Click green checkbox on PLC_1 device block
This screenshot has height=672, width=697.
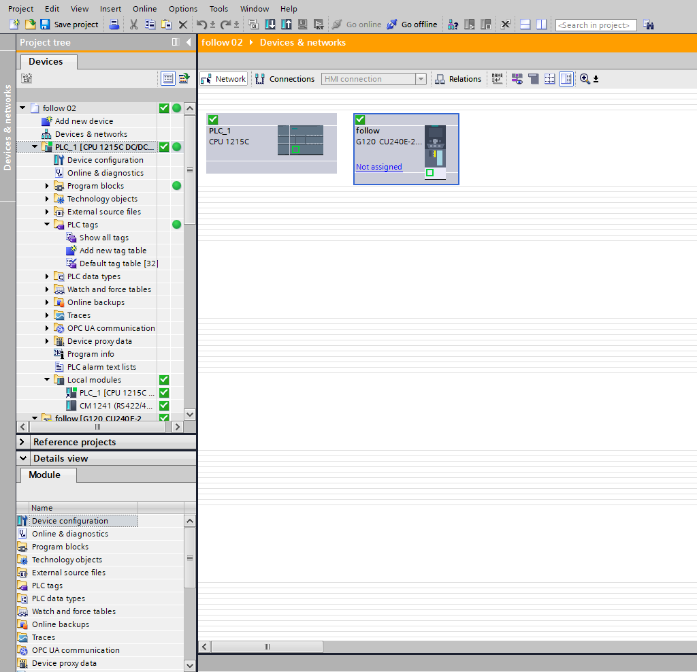tap(213, 120)
